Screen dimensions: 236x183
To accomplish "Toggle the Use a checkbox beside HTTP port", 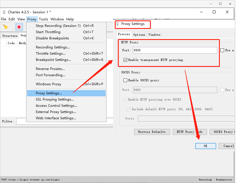I will [x=222, y=50].
